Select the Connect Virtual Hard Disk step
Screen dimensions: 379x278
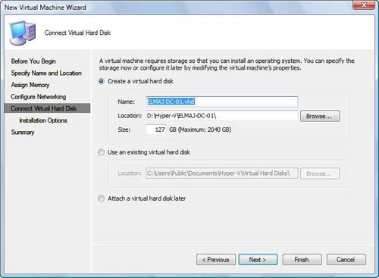tap(47, 108)
